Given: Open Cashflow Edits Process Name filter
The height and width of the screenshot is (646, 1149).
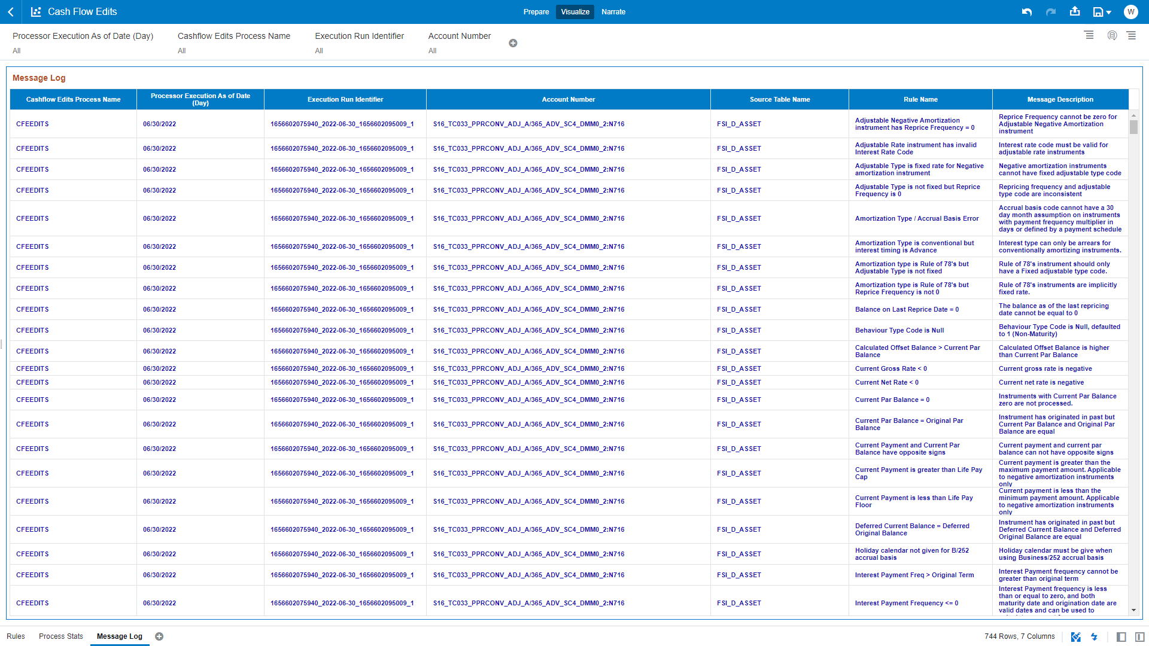Looking at the screenshot, I should [233, 42].
